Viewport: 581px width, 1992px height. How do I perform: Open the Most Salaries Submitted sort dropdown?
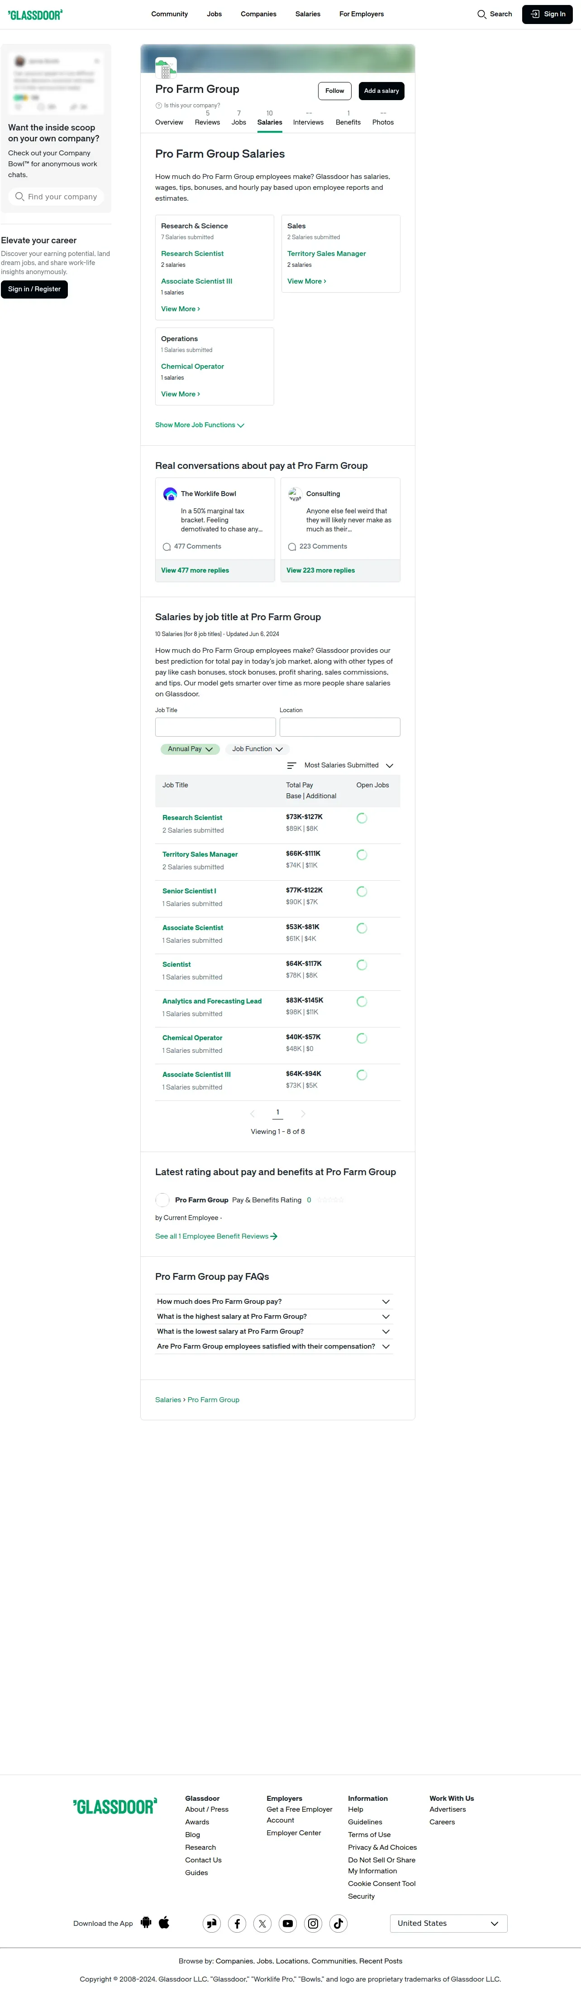pyautogui.click(x=341, y=765)
